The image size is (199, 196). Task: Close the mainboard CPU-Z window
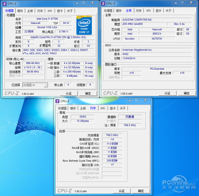[191, 3]
